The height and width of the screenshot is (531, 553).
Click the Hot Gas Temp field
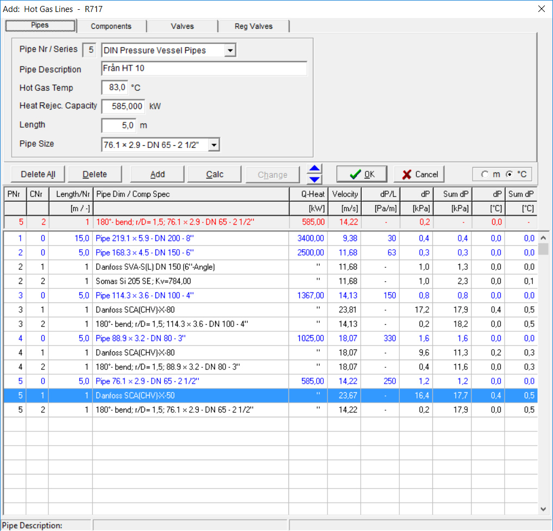(115, 87)
